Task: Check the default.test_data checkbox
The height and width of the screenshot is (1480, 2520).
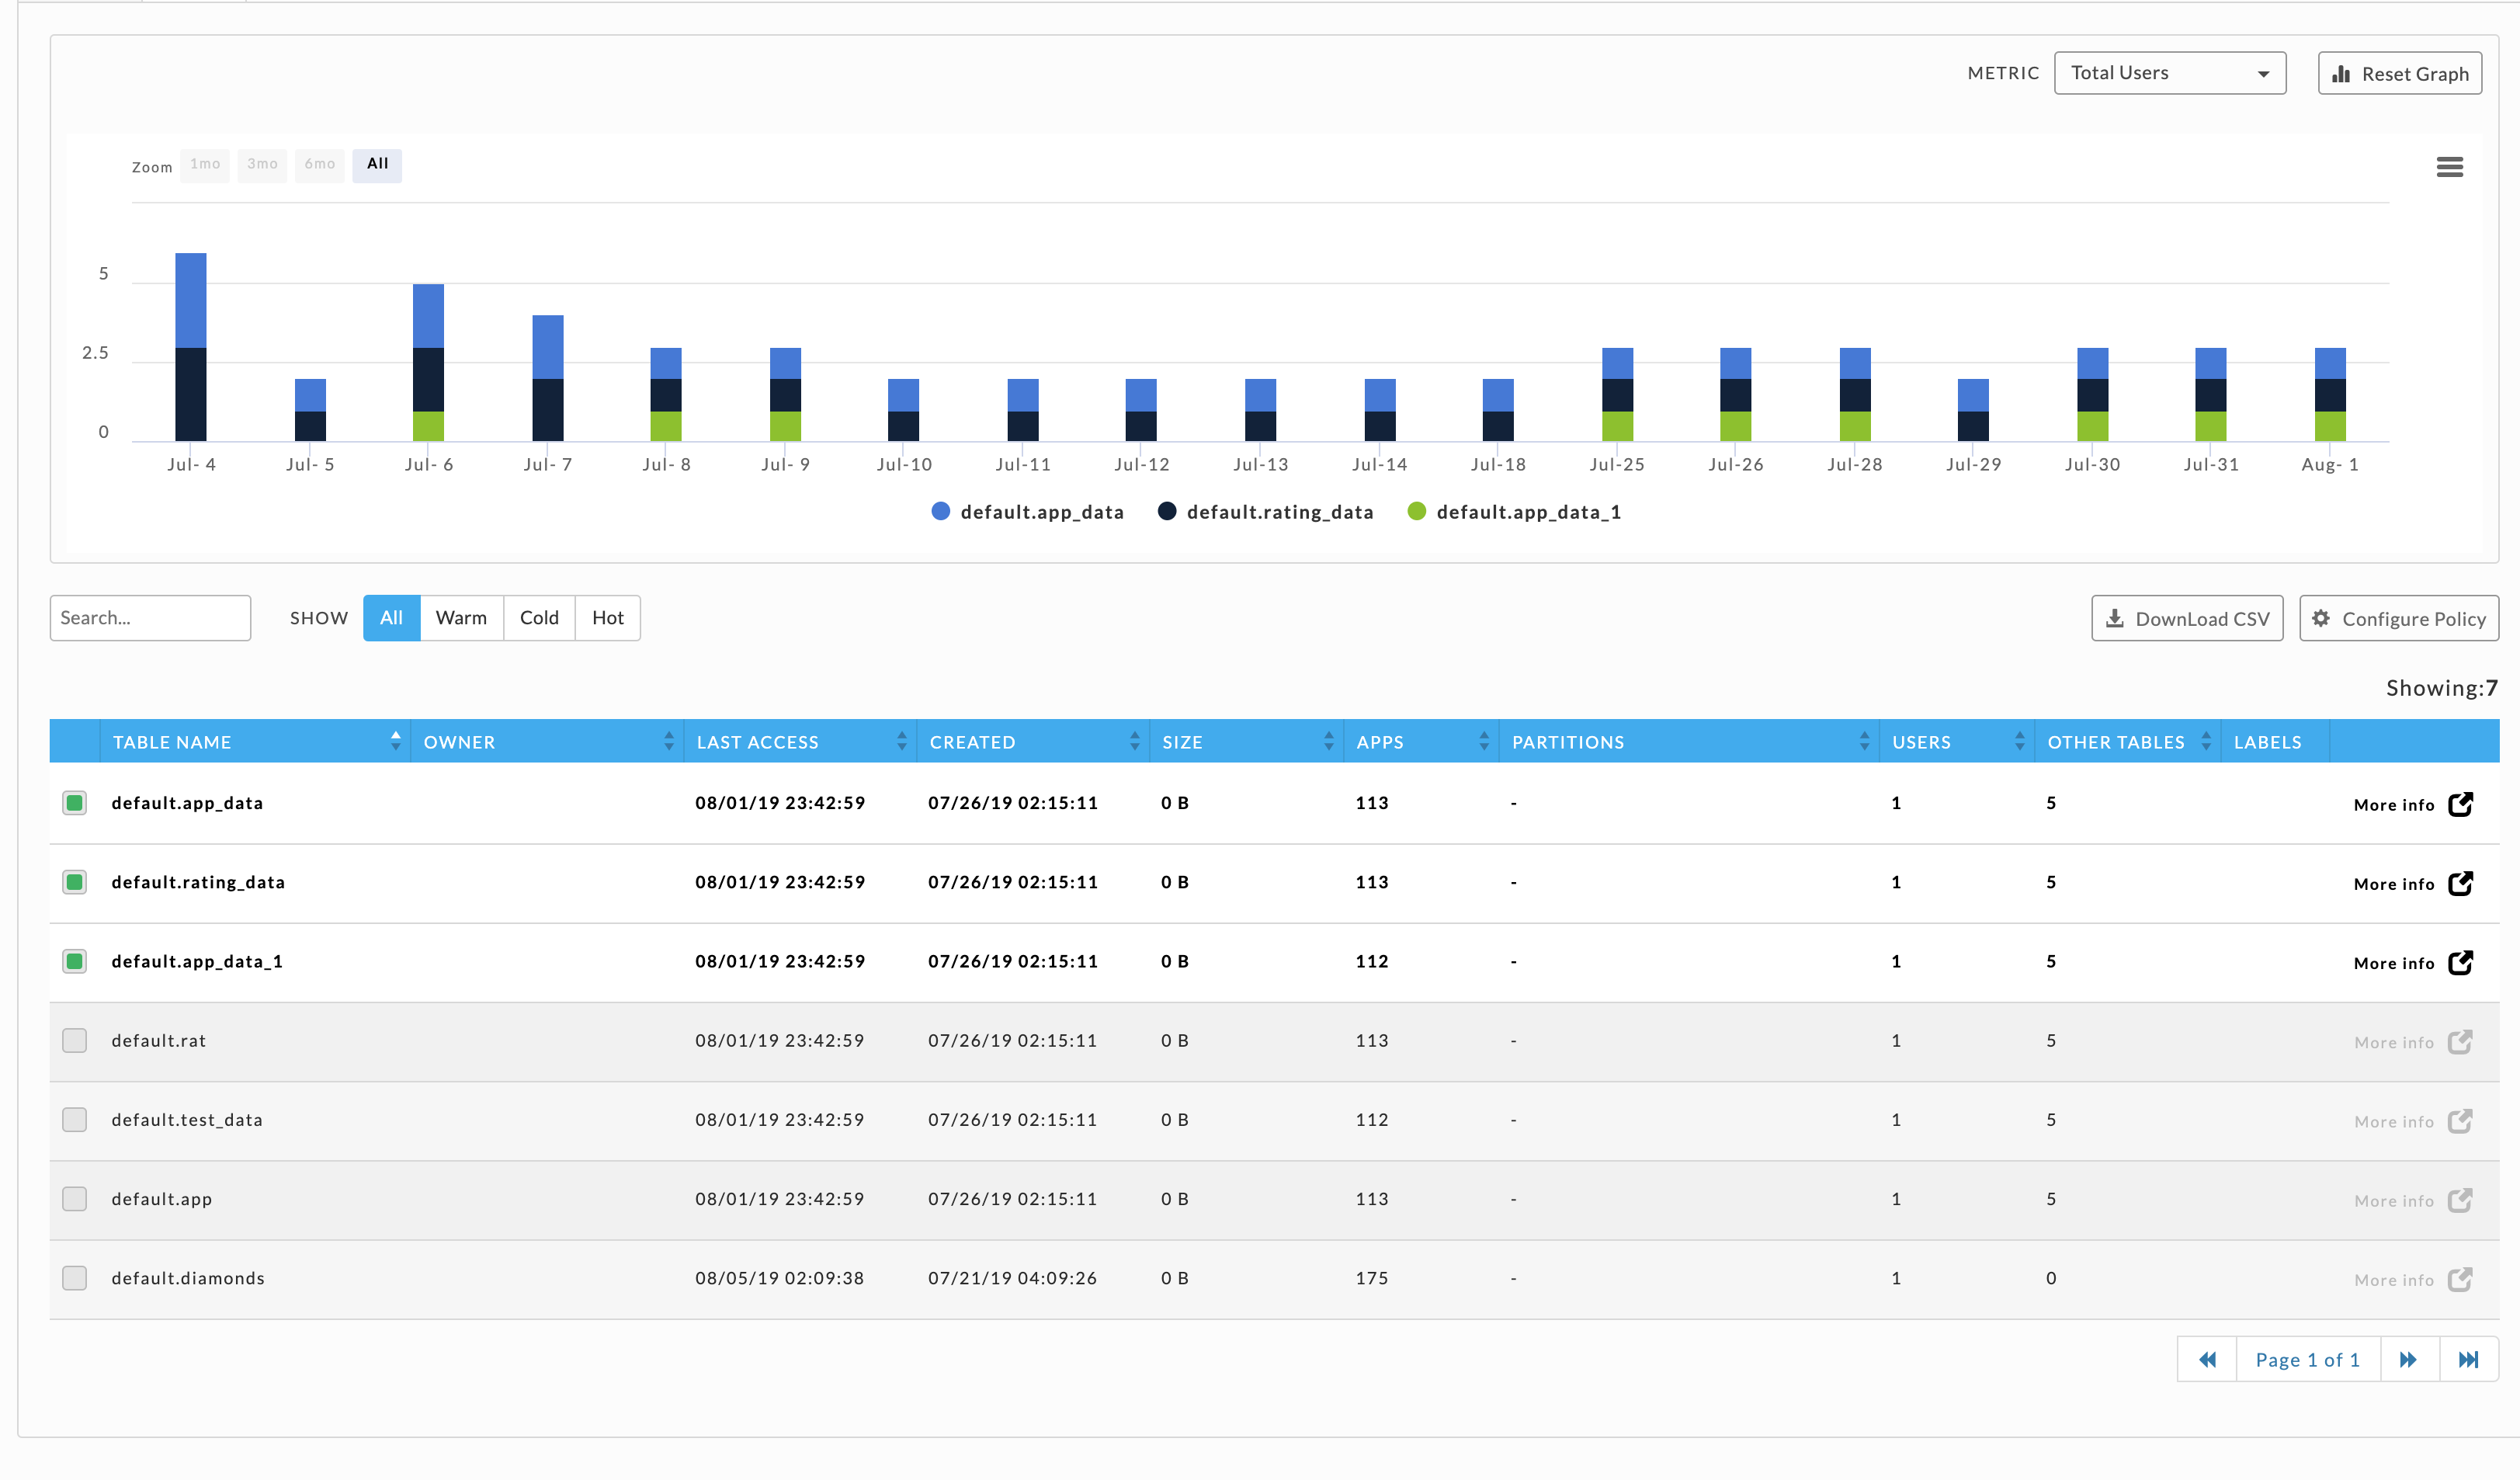Action: (74, 1119)
